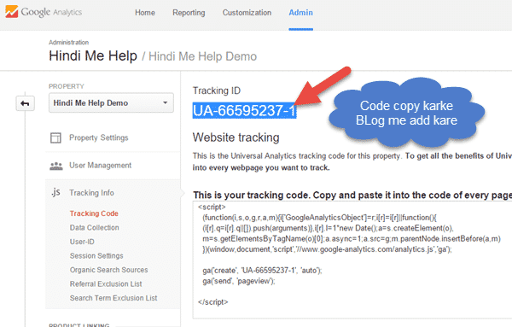
Task: Collapse the Tracking Info section
Action: tap(91, 193)
